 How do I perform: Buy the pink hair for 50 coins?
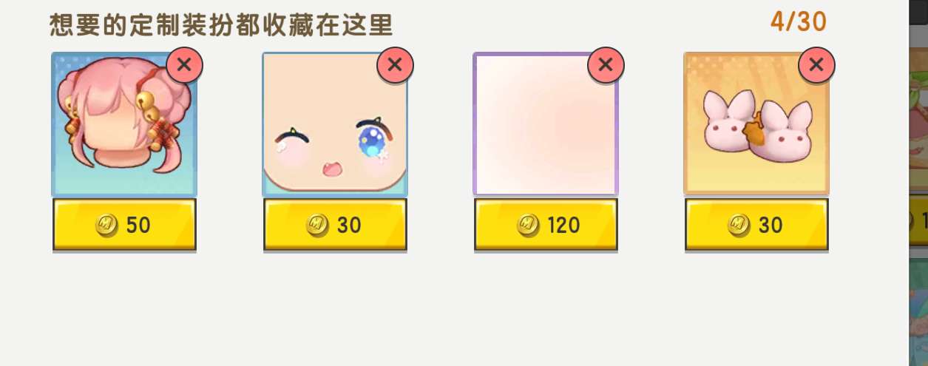(x=124, y=225)
